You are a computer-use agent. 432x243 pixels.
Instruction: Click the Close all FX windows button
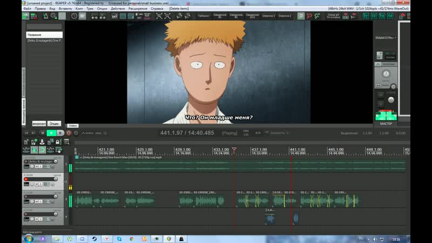click(x=333, y=16)
